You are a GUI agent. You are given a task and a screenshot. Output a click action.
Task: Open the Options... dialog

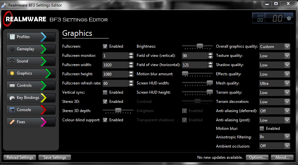click(257, 157)
